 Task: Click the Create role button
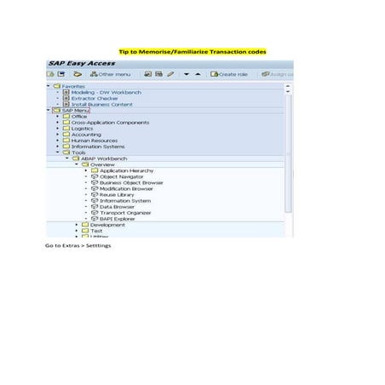[x=229, y=74]
